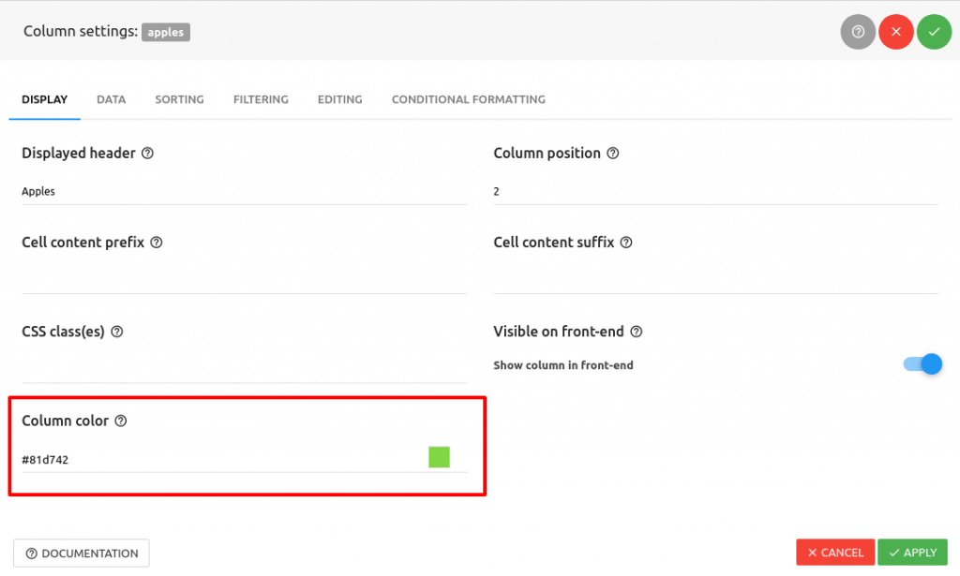Open help tooltip for CSS class(es)
960x576 pixels.
[x=116, y=332]
